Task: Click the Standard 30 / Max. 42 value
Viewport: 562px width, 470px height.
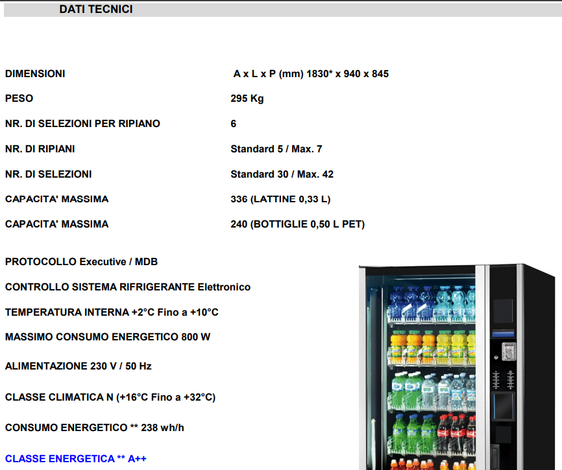Action: [282, 174]
